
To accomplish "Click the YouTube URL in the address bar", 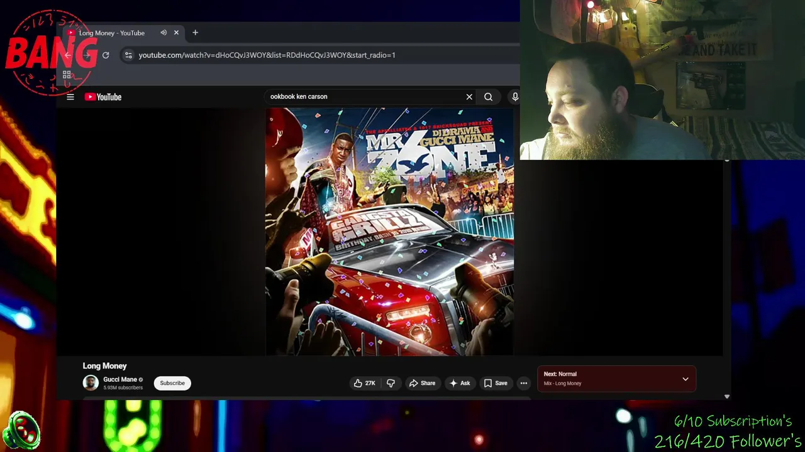I will point(267,55).
